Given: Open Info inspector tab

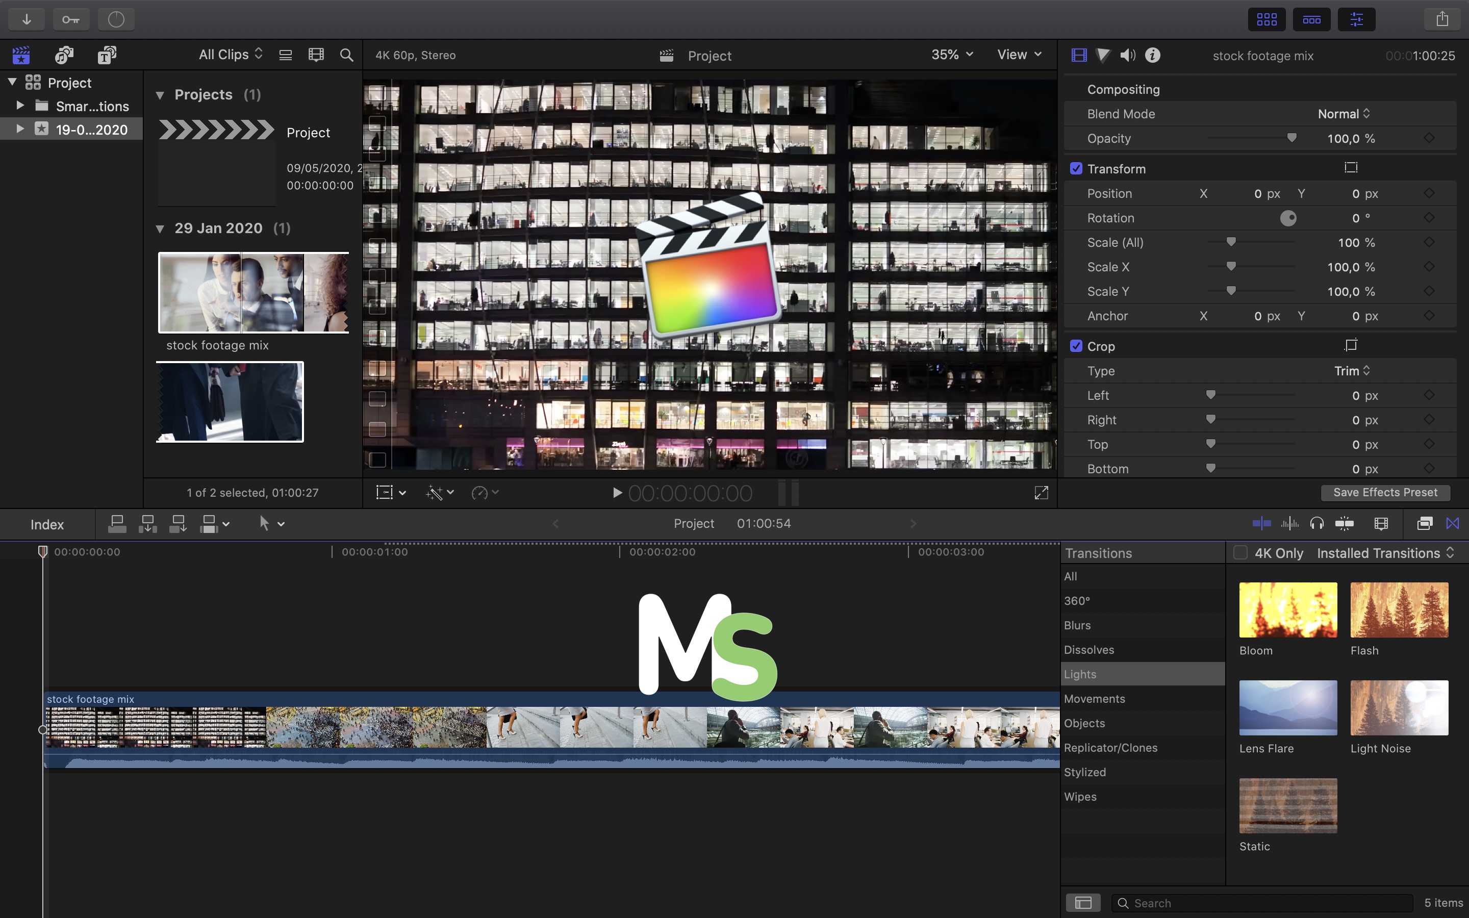Looking at the screenshot, I should [x=1153, y=55].
